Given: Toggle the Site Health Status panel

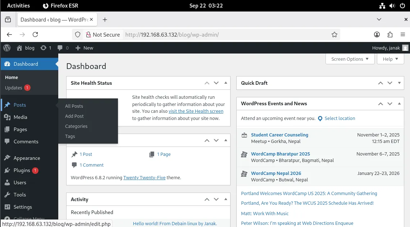Looking at the screenshot, I should pos(225,83).
